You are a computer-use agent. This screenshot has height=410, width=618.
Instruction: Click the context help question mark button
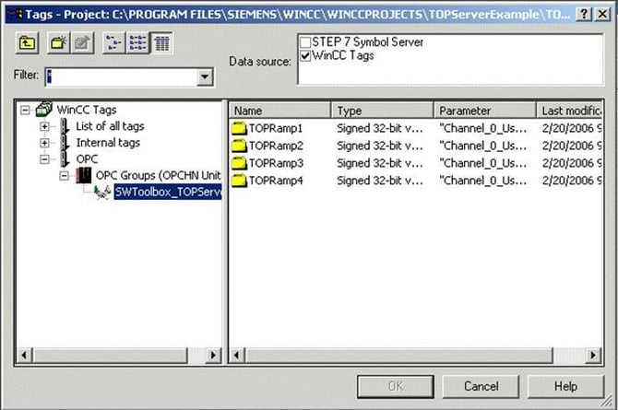point(584,13)
